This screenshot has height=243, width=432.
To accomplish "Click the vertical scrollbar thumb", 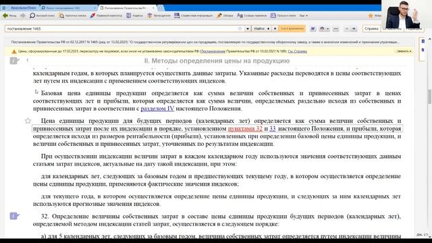I will 429,97.
